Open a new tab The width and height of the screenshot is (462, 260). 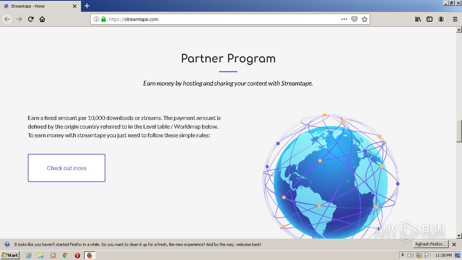(87, 6)
